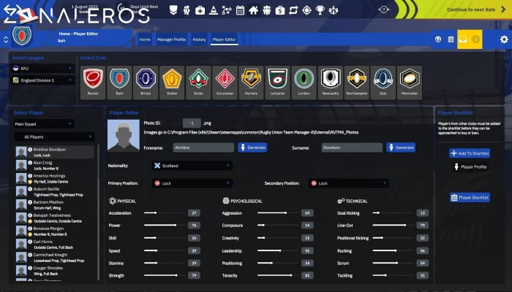Open the network people icon next to the trophy
Viewport: 512px width, 292px height.
click(334, 10)
